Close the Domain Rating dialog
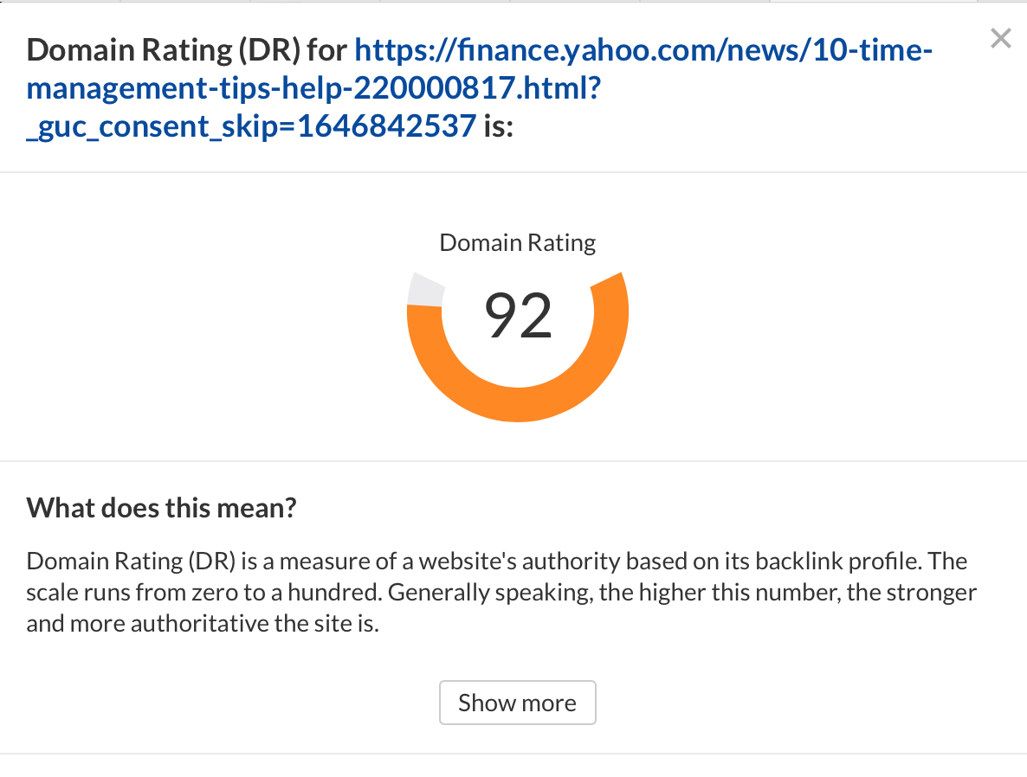Screen dimensions: 1027x777 tap(1000, 39)
